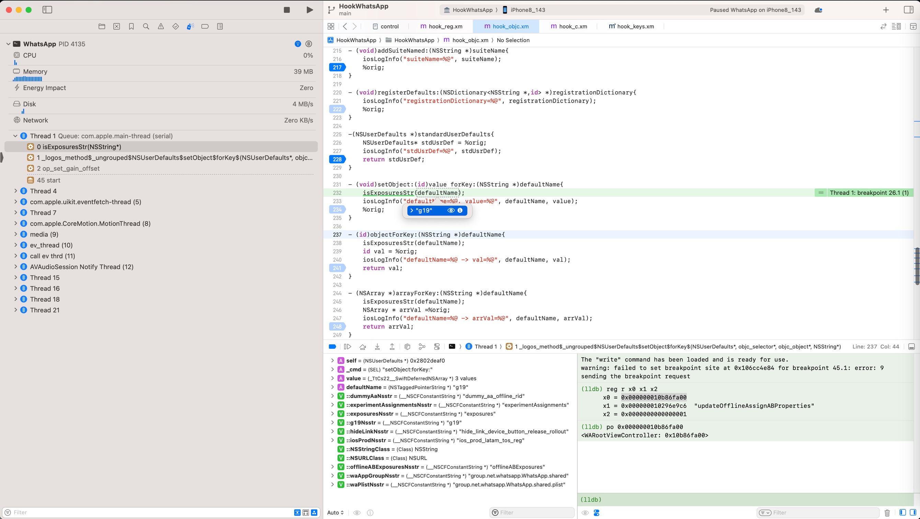
Task: Step into the function call
Action: pos(377,346)
